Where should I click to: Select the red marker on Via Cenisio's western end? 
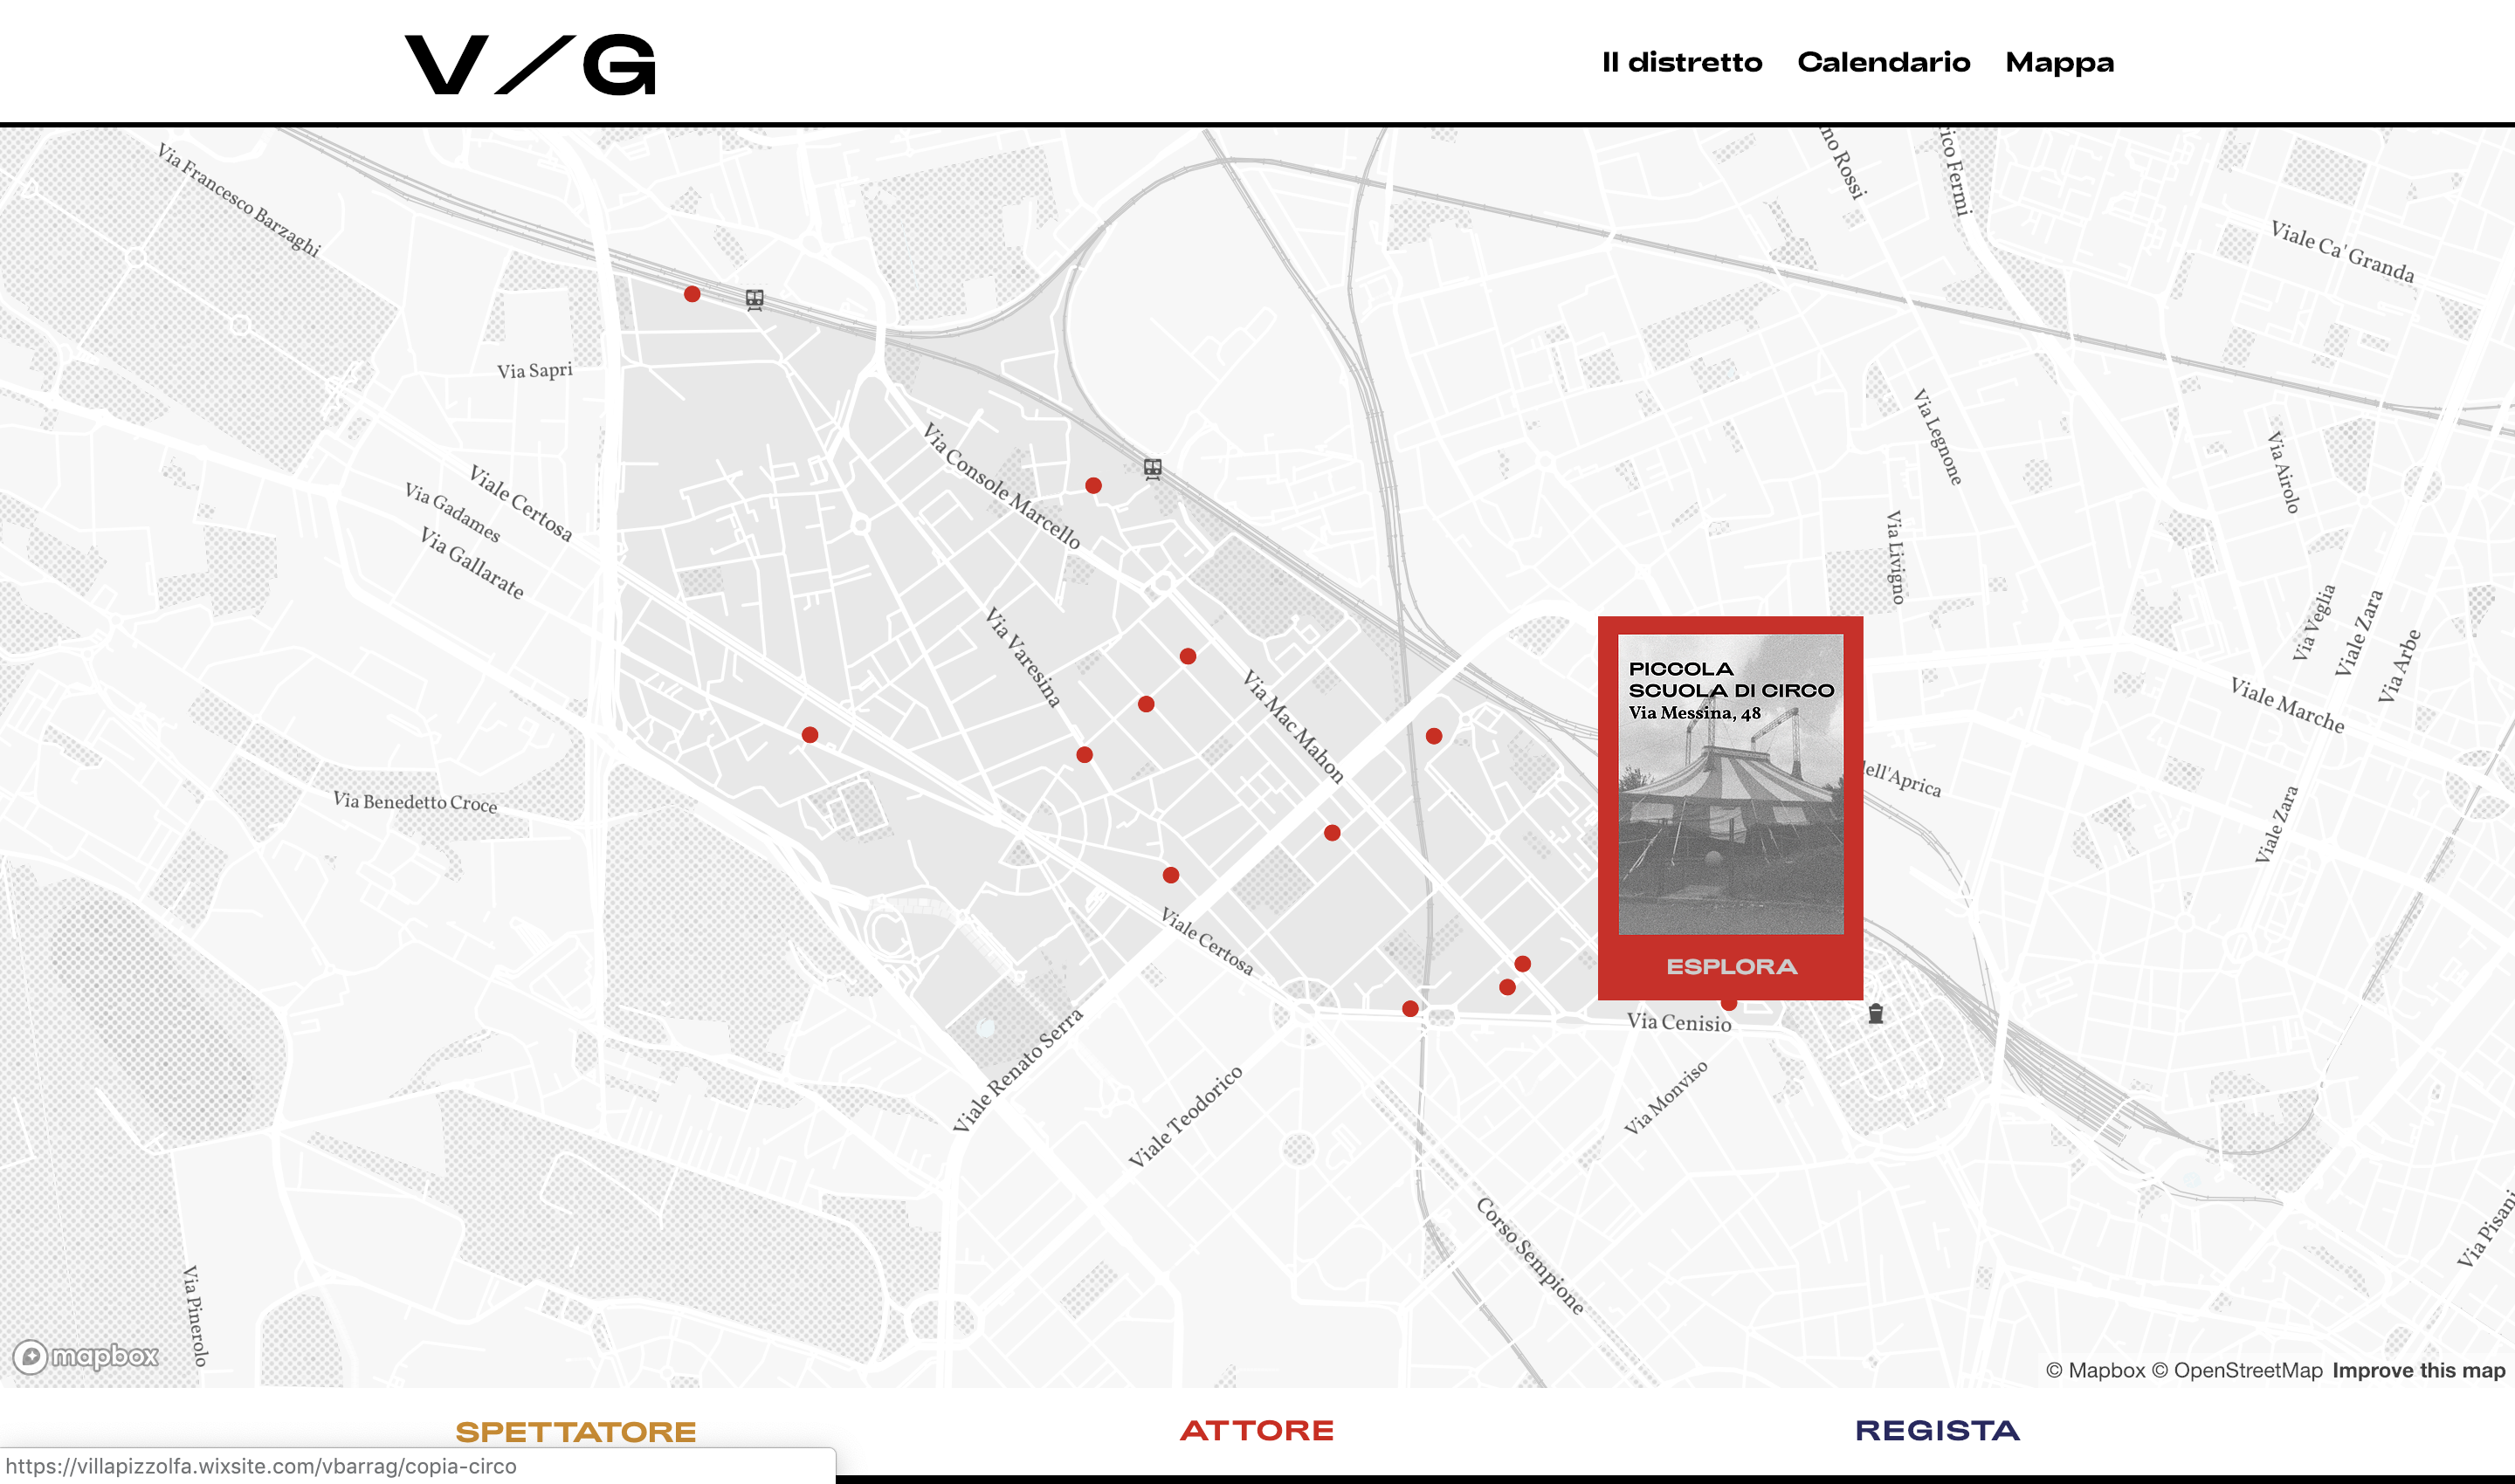coord(1409,1008)
